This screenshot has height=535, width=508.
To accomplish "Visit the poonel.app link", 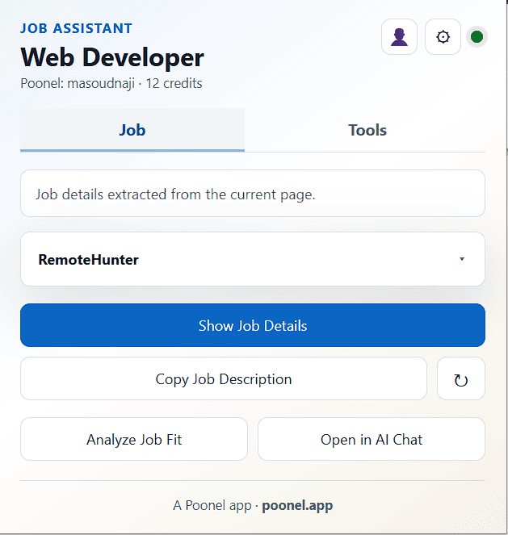I will click(297, 505).
